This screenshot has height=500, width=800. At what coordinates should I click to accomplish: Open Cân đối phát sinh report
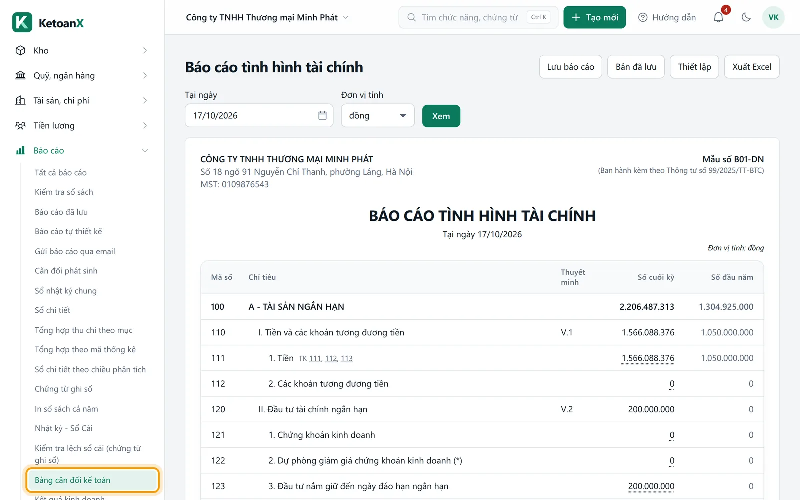pos(66,271)
